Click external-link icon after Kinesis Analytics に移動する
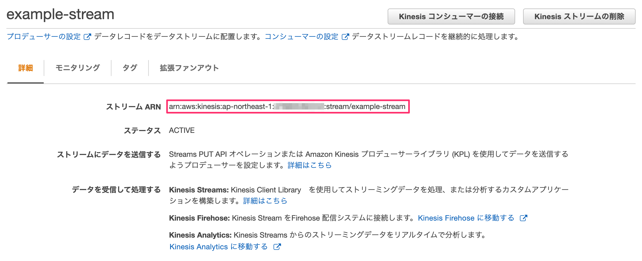Viewport: 642px width, 261px height. (x=277, y=247)
